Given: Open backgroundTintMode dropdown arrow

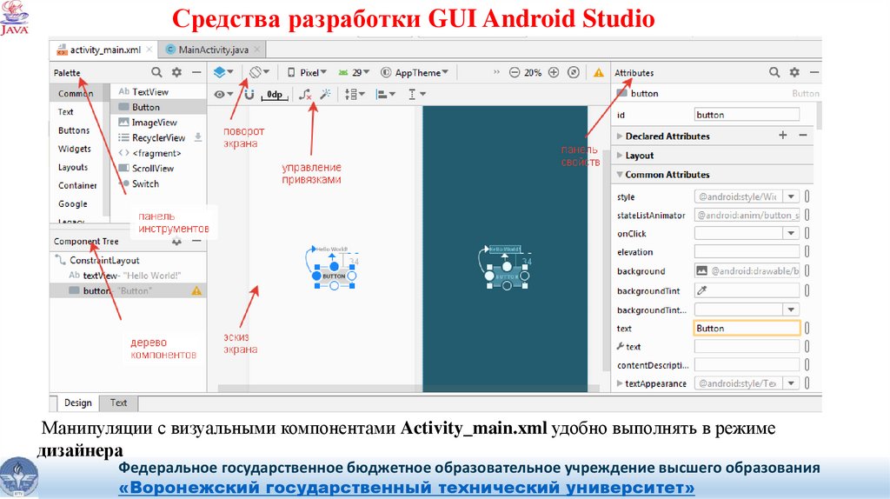Looking at the screenshot, I should coord(791,309).
